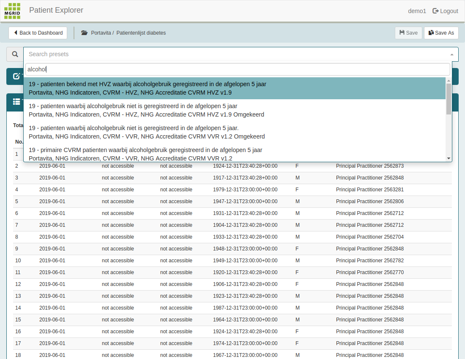Screen dimensions: 465x359
Task: Click the list icon in table panel header
Action: click(x=16, y=102)
